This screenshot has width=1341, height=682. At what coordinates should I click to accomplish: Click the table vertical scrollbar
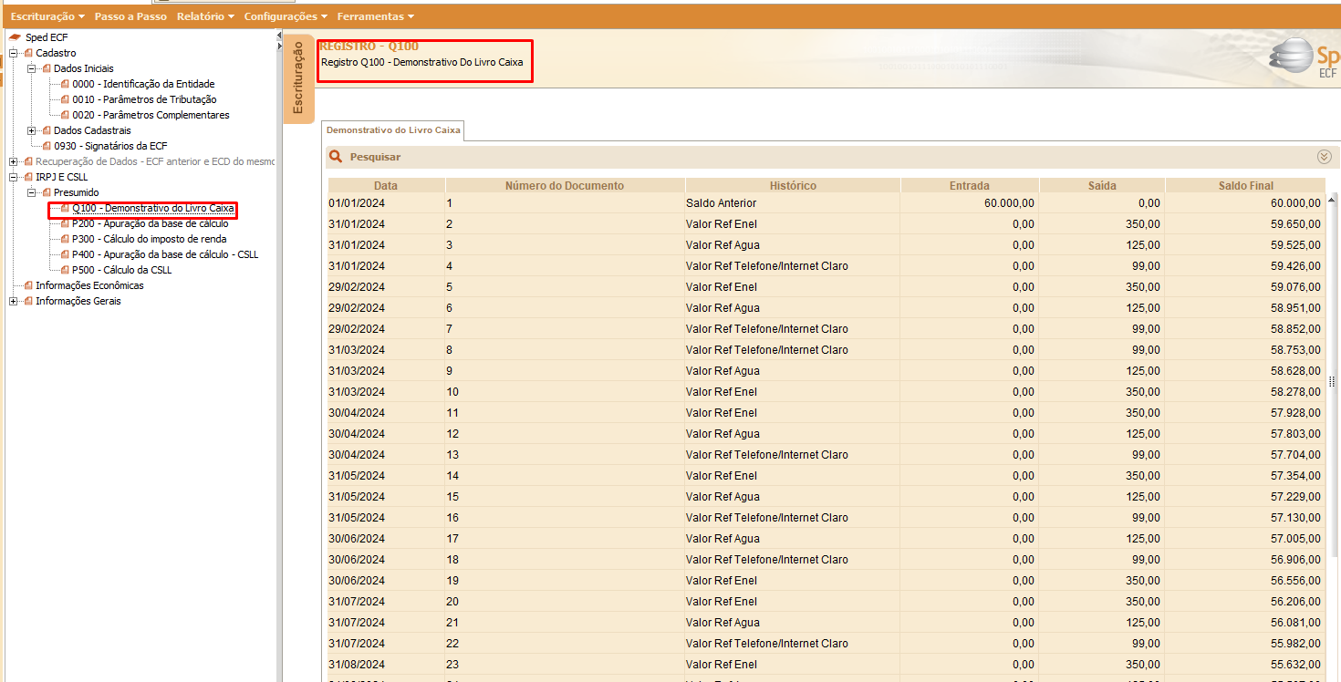1333,381
